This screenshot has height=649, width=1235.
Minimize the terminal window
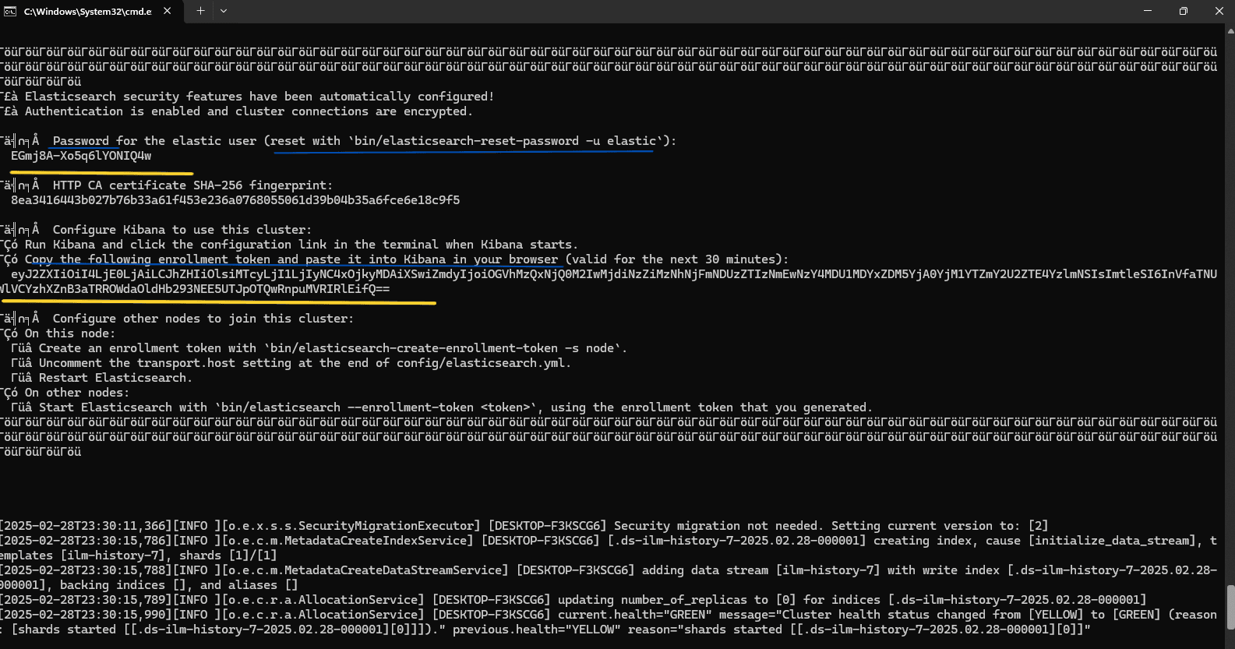tap(1147, 11)
